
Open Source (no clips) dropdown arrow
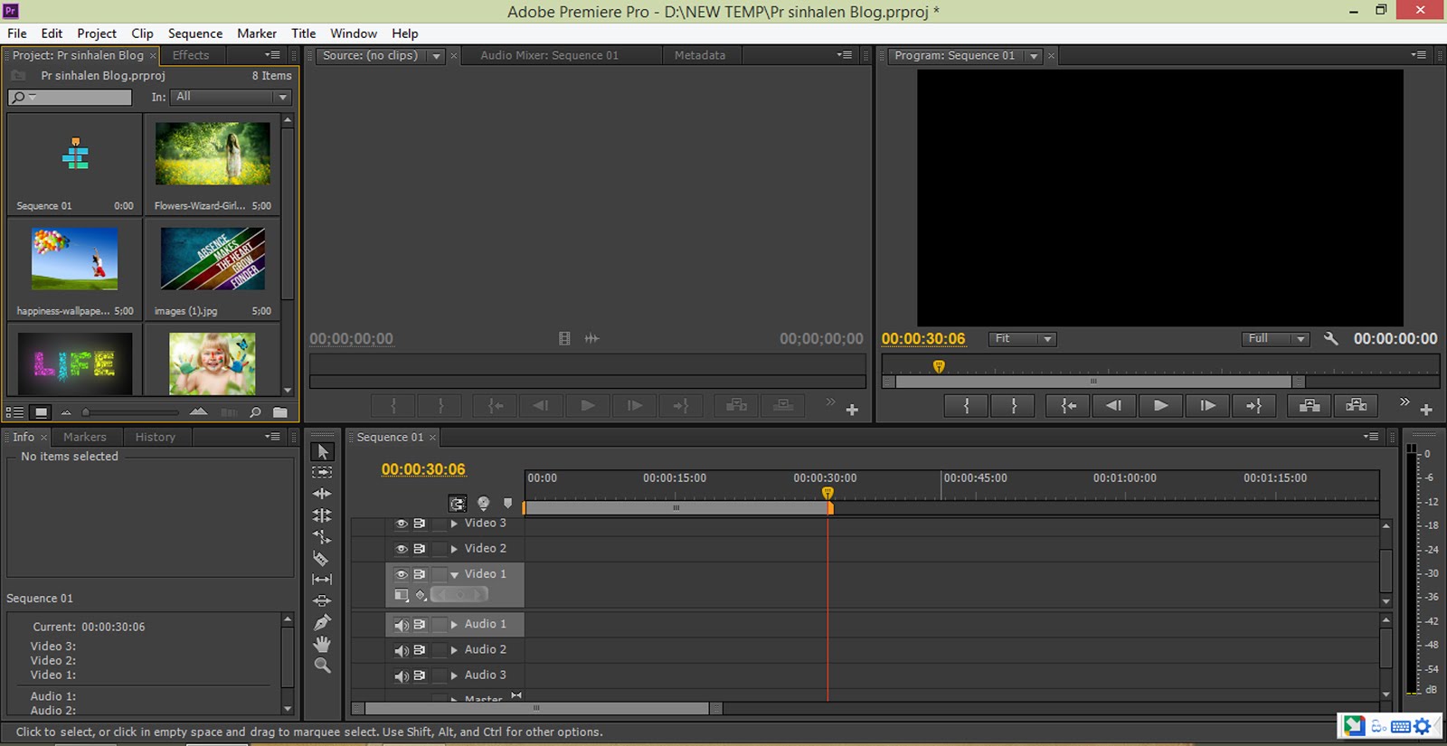point(437,56)
